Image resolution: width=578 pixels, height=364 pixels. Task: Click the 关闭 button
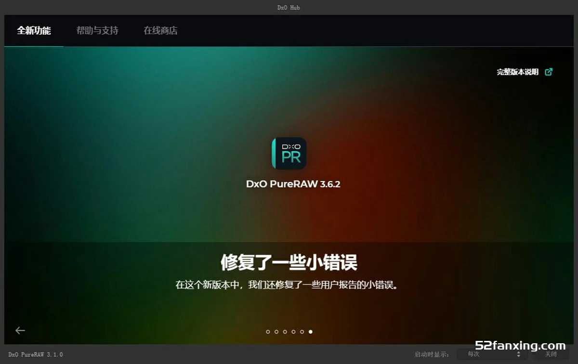551,354
